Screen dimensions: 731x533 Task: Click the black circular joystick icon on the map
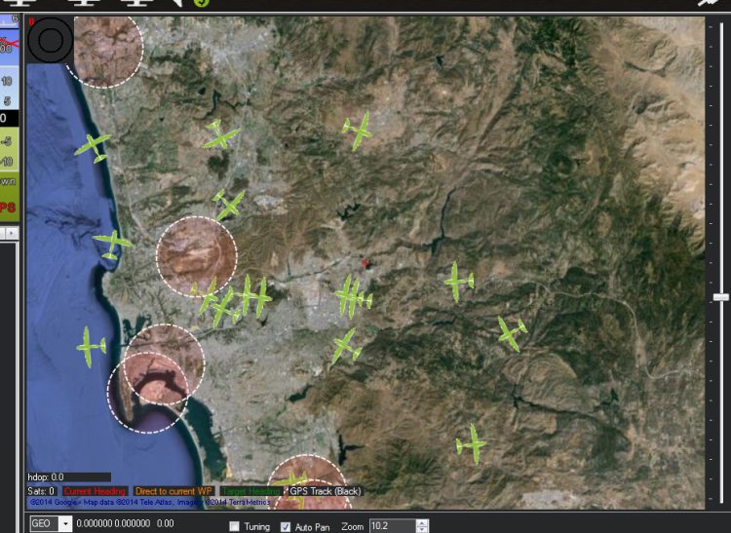point(49,40)
